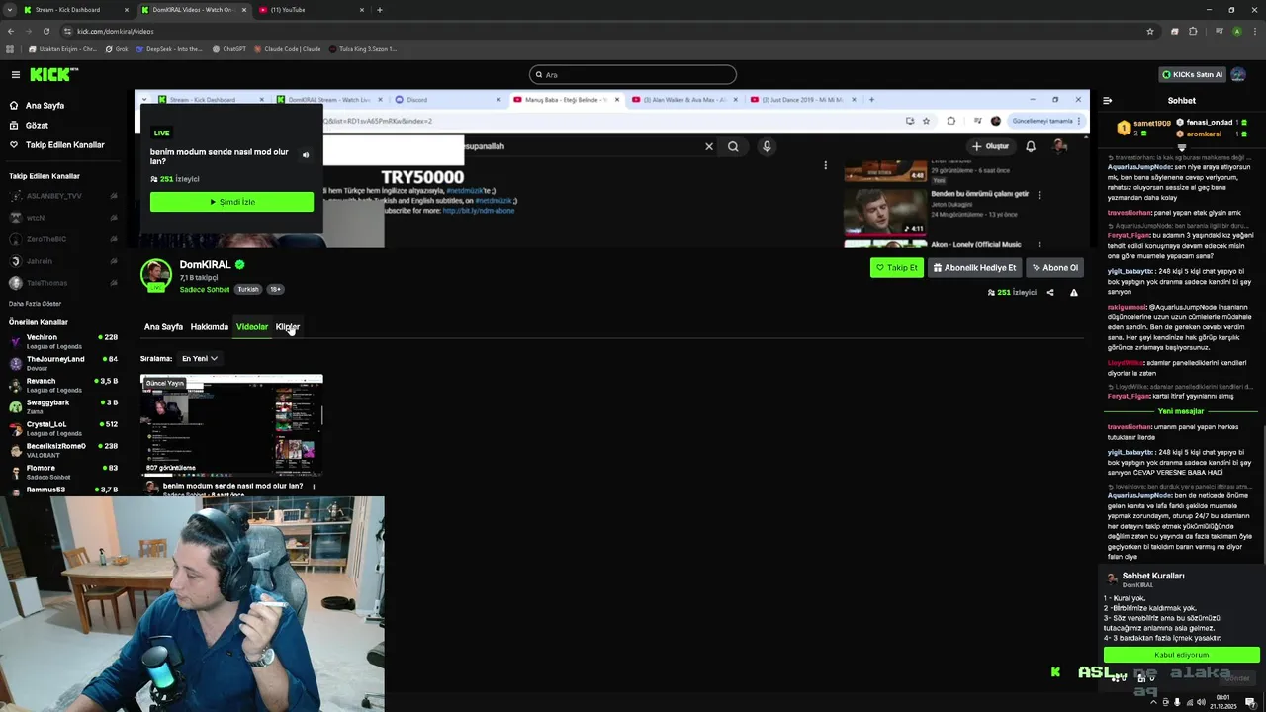
Task: Click the system volume icon
Action: pos(1200,702)
